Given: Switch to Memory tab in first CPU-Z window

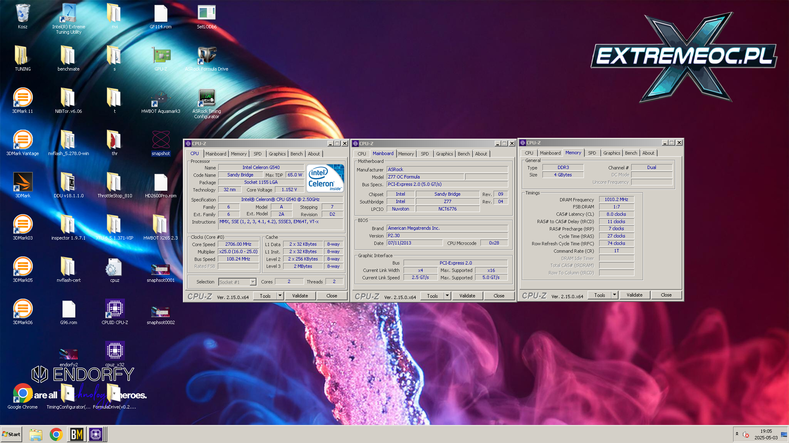Looking at the screenshot, I should [x=239, y=154].
